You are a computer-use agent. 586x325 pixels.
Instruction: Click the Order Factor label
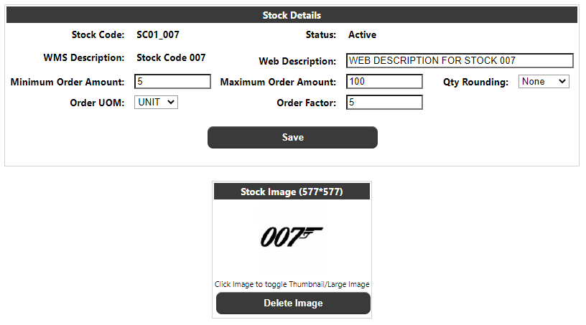(306, 103)
